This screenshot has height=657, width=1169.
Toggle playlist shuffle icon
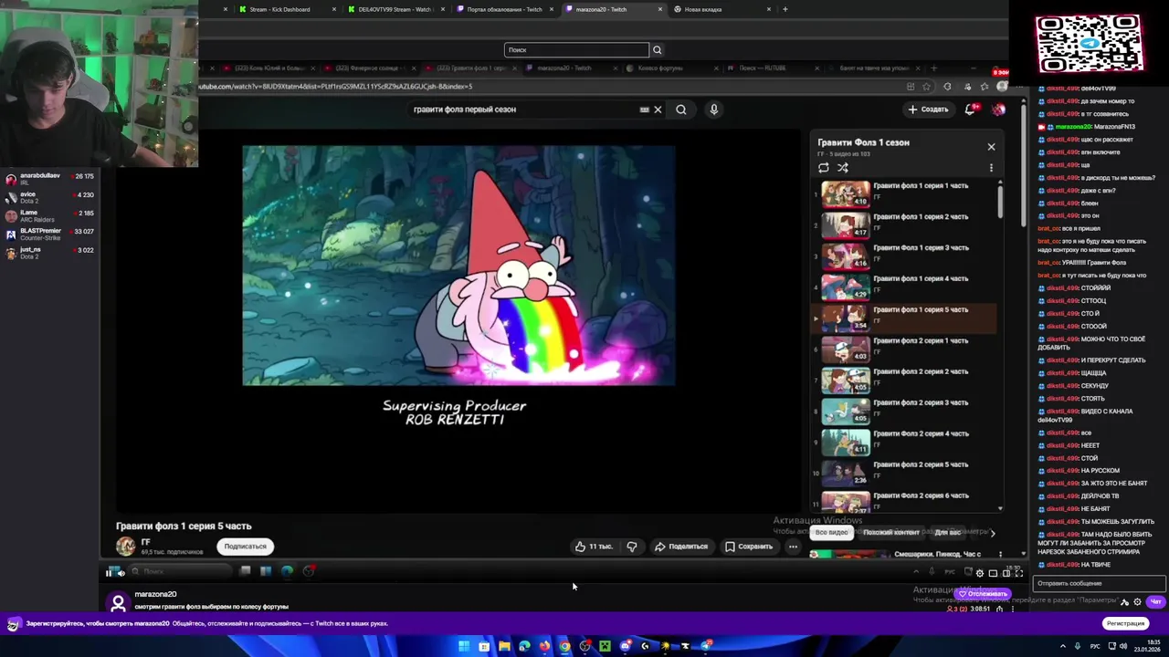843,168
